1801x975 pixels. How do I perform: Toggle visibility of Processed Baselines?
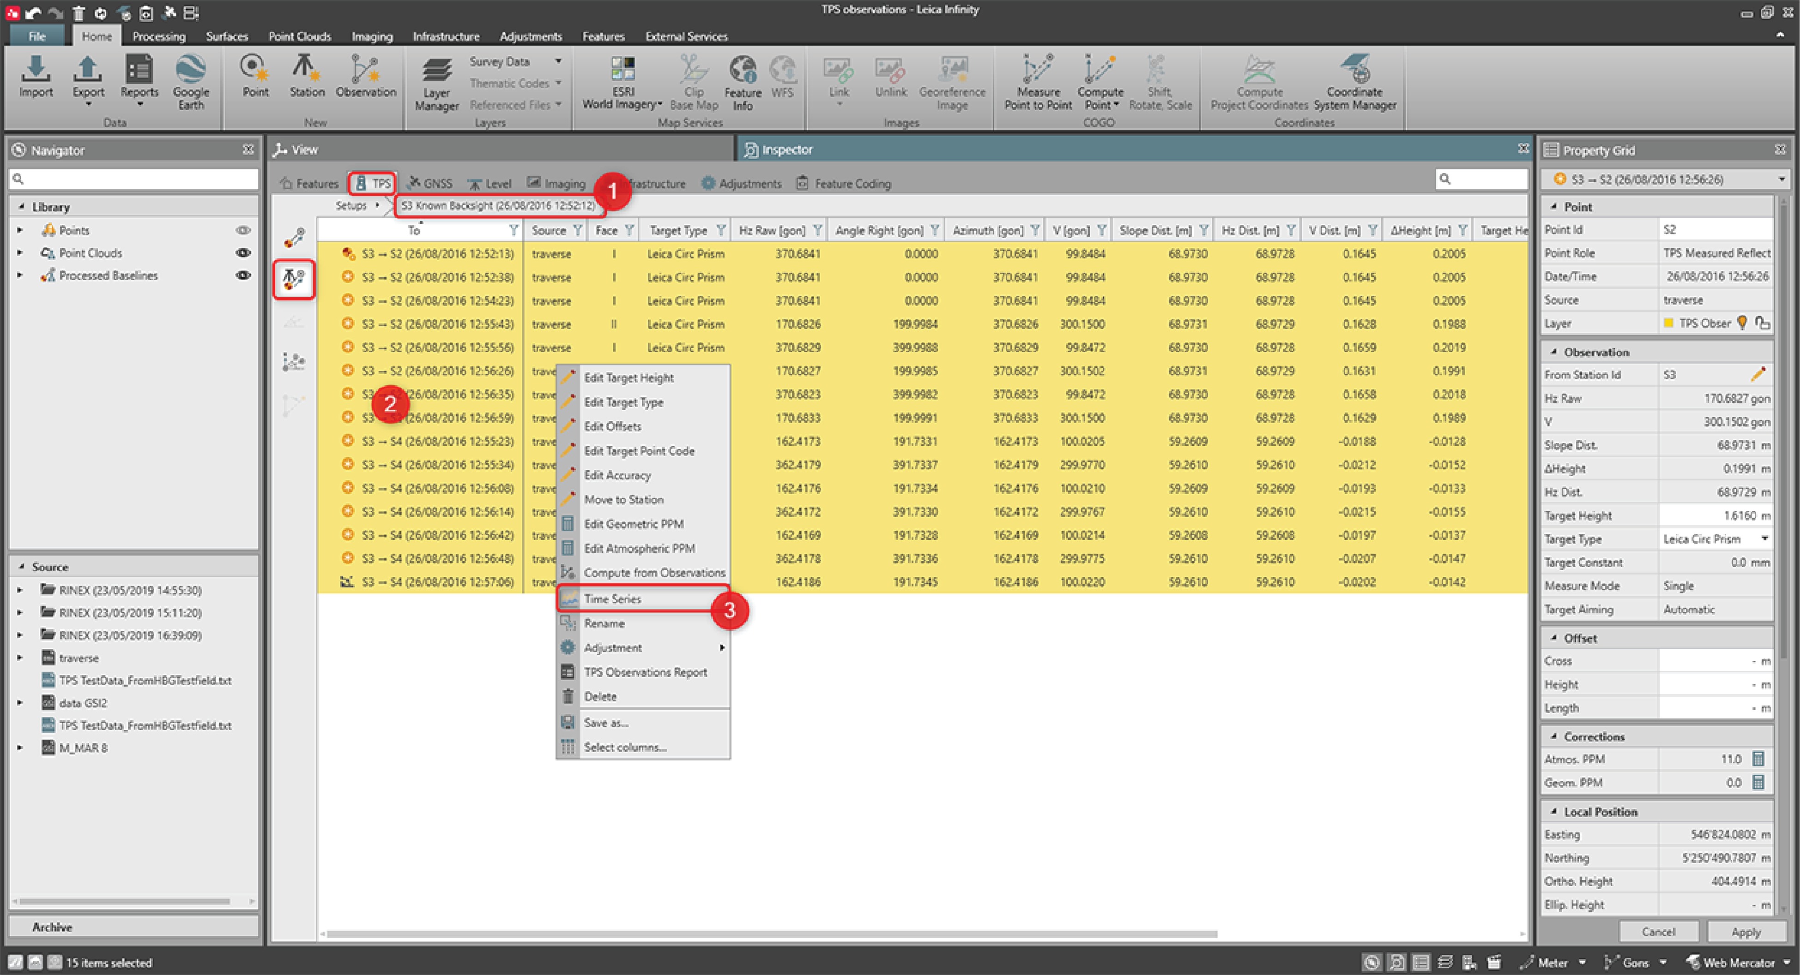[242, 275]
